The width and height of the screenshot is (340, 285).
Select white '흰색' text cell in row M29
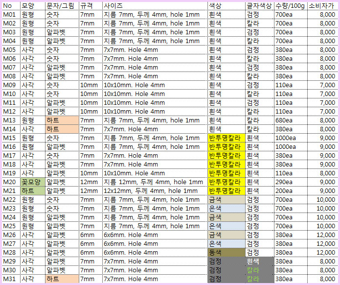pos(260,261)
